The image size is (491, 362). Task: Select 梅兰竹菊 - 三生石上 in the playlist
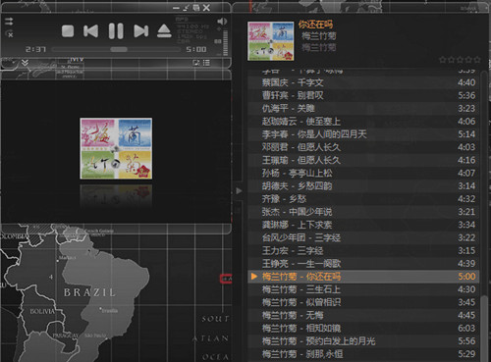coord(363,289)
